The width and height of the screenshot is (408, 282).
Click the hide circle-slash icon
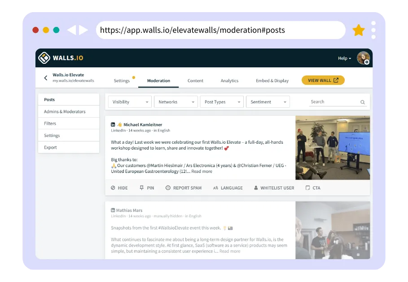click(x=113, y=188)
